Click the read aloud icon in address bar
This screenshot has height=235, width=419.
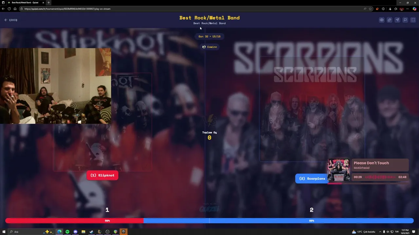(365, 9)
